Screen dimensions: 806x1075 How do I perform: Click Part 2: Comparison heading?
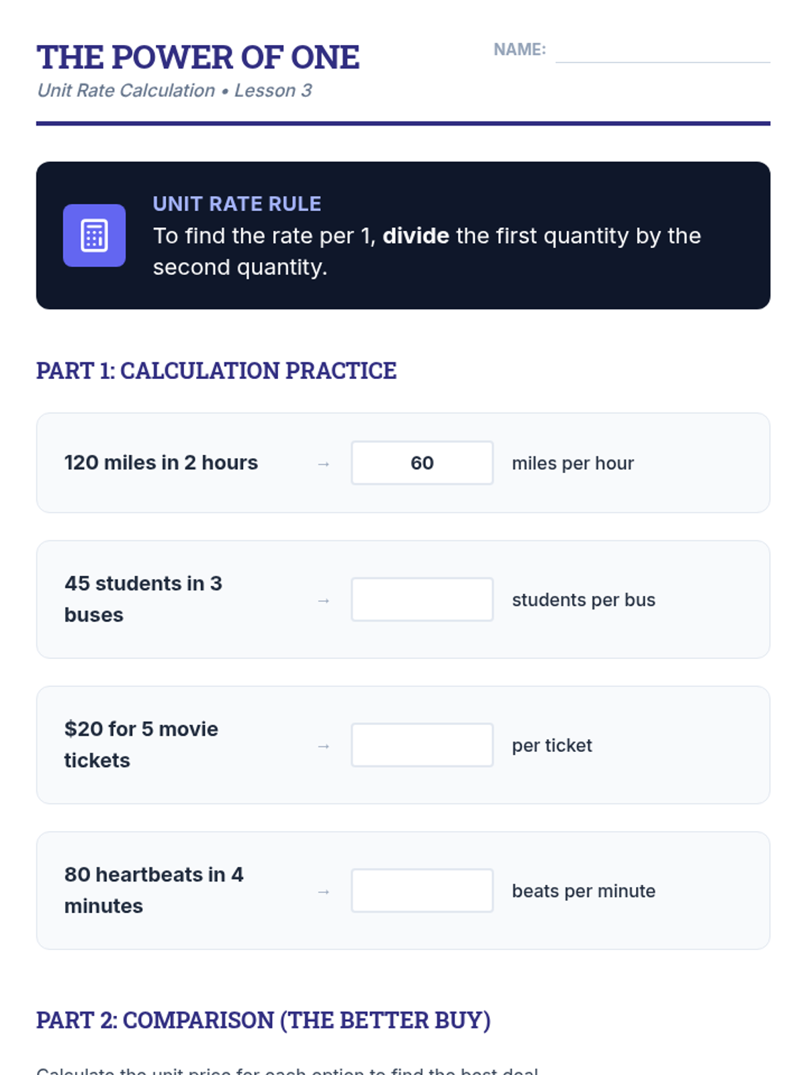pos(263,1020)
